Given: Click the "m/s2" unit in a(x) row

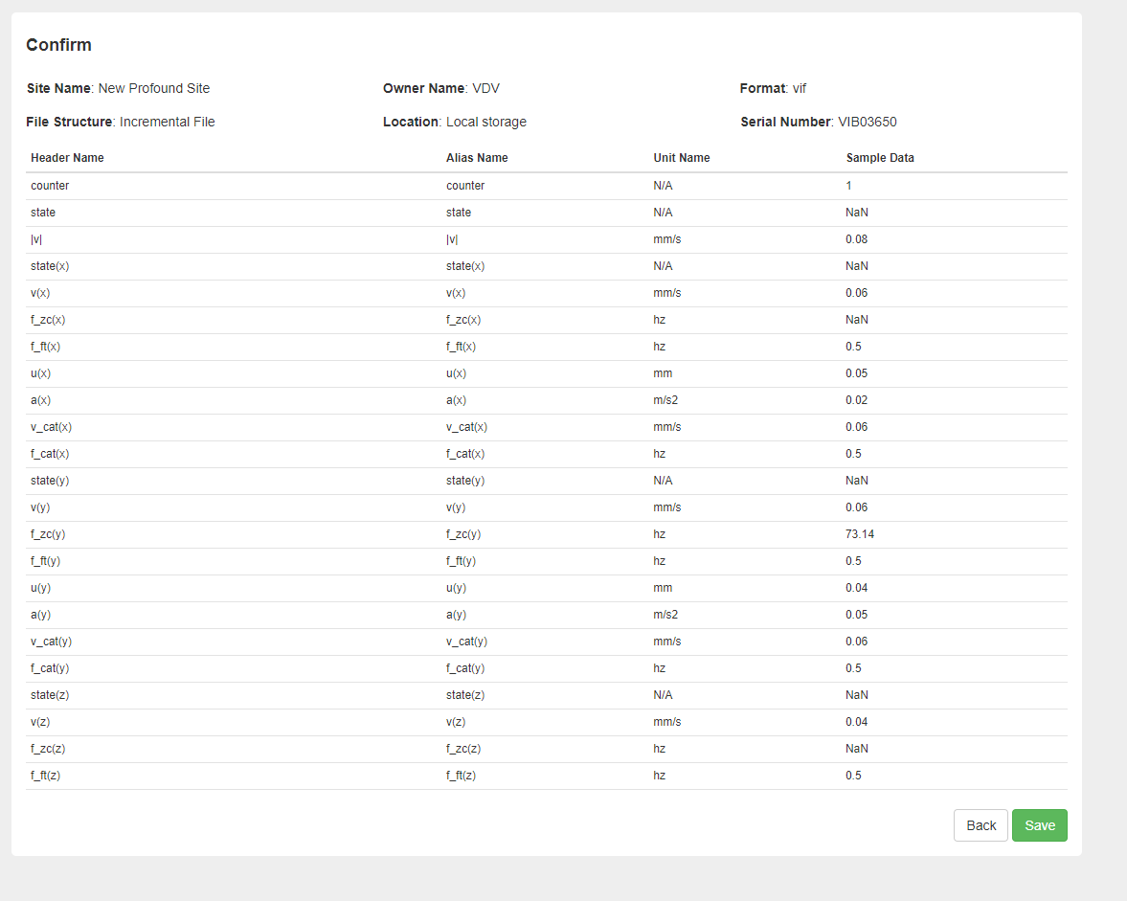Looking at the screenshot, I should [x=665, y=400].
